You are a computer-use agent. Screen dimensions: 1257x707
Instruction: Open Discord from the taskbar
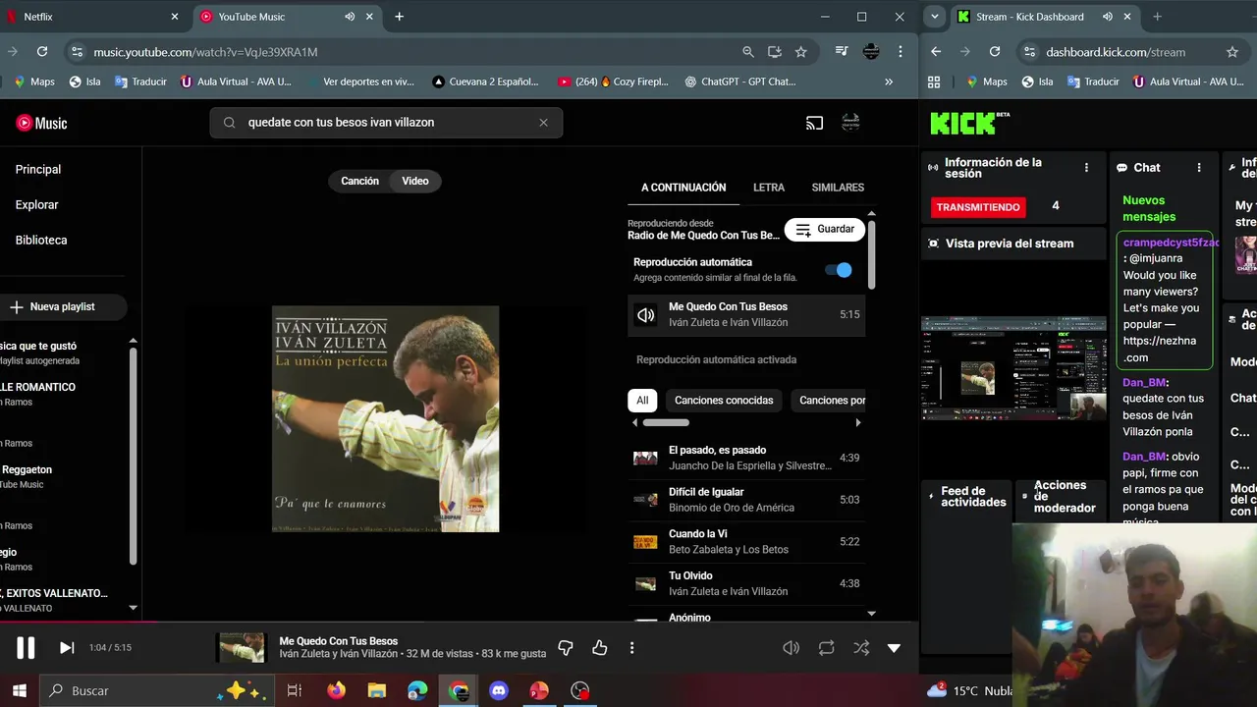(x=499, y=690)
